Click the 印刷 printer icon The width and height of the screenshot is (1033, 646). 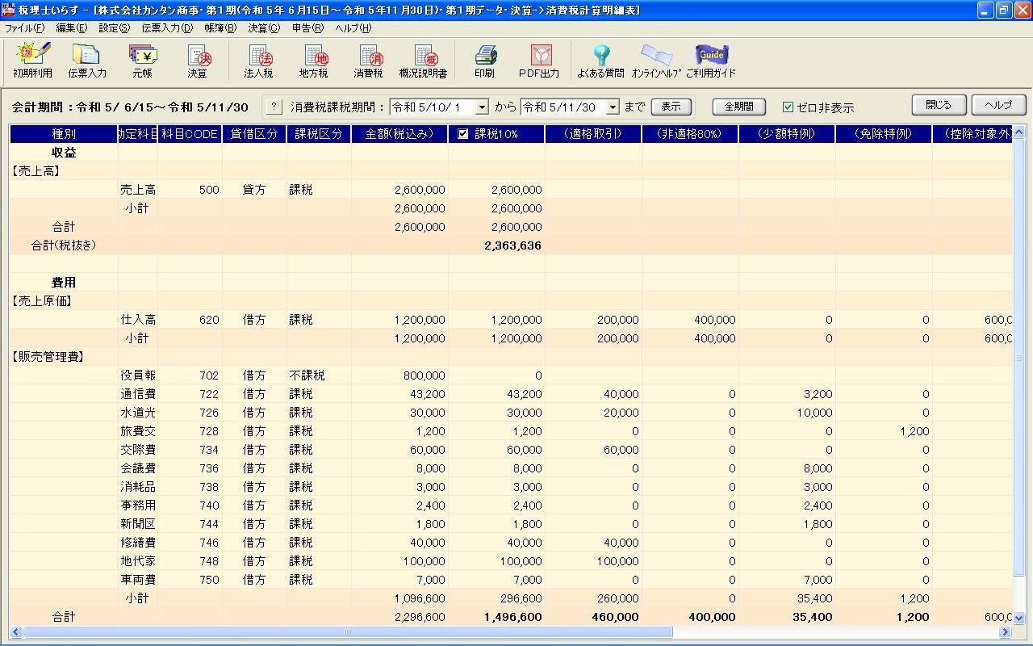click(484, 61)
